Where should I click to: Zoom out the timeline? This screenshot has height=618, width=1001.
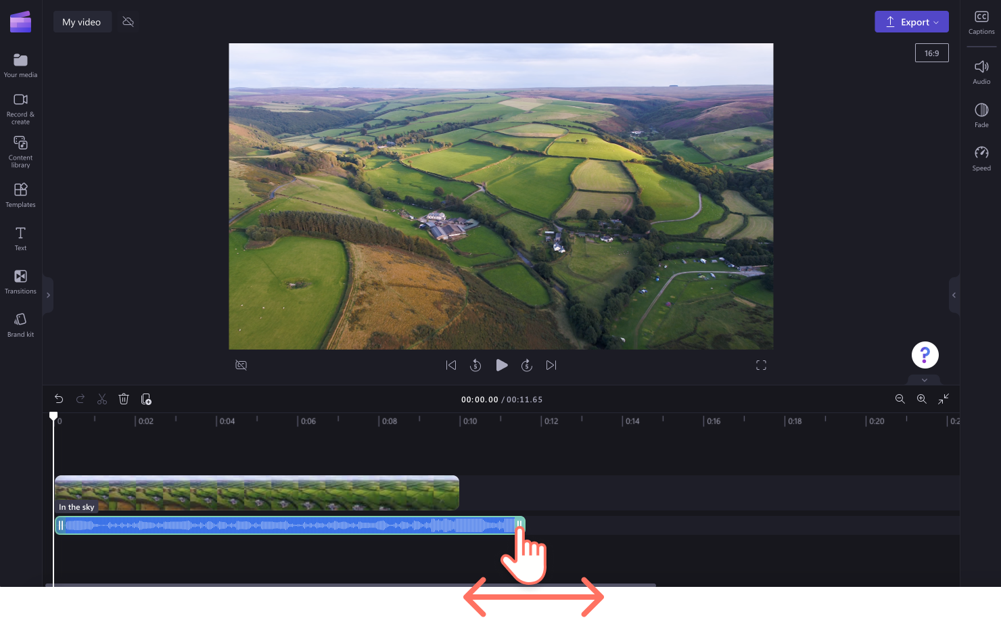pos(900,399)
